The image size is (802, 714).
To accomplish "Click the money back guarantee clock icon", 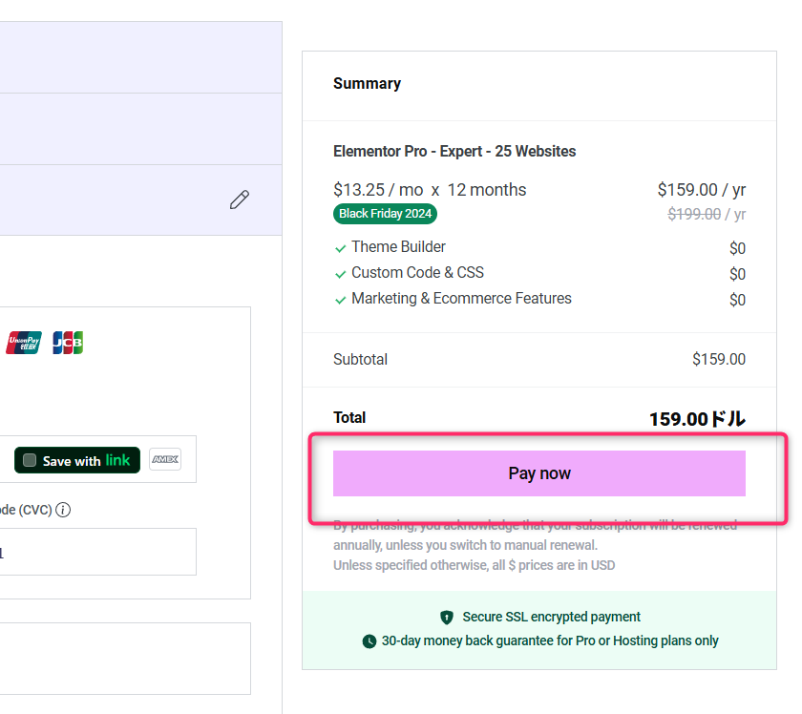I will pyautogui.click(x=369, y=641).
